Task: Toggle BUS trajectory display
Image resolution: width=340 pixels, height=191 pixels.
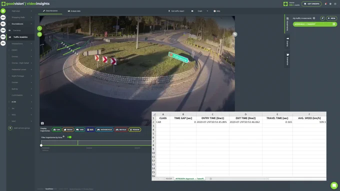Action: coord(90,129)
